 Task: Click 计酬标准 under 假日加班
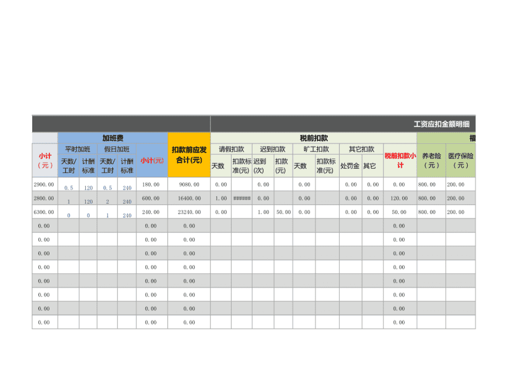pyautogui.click(x=127, y=166)
